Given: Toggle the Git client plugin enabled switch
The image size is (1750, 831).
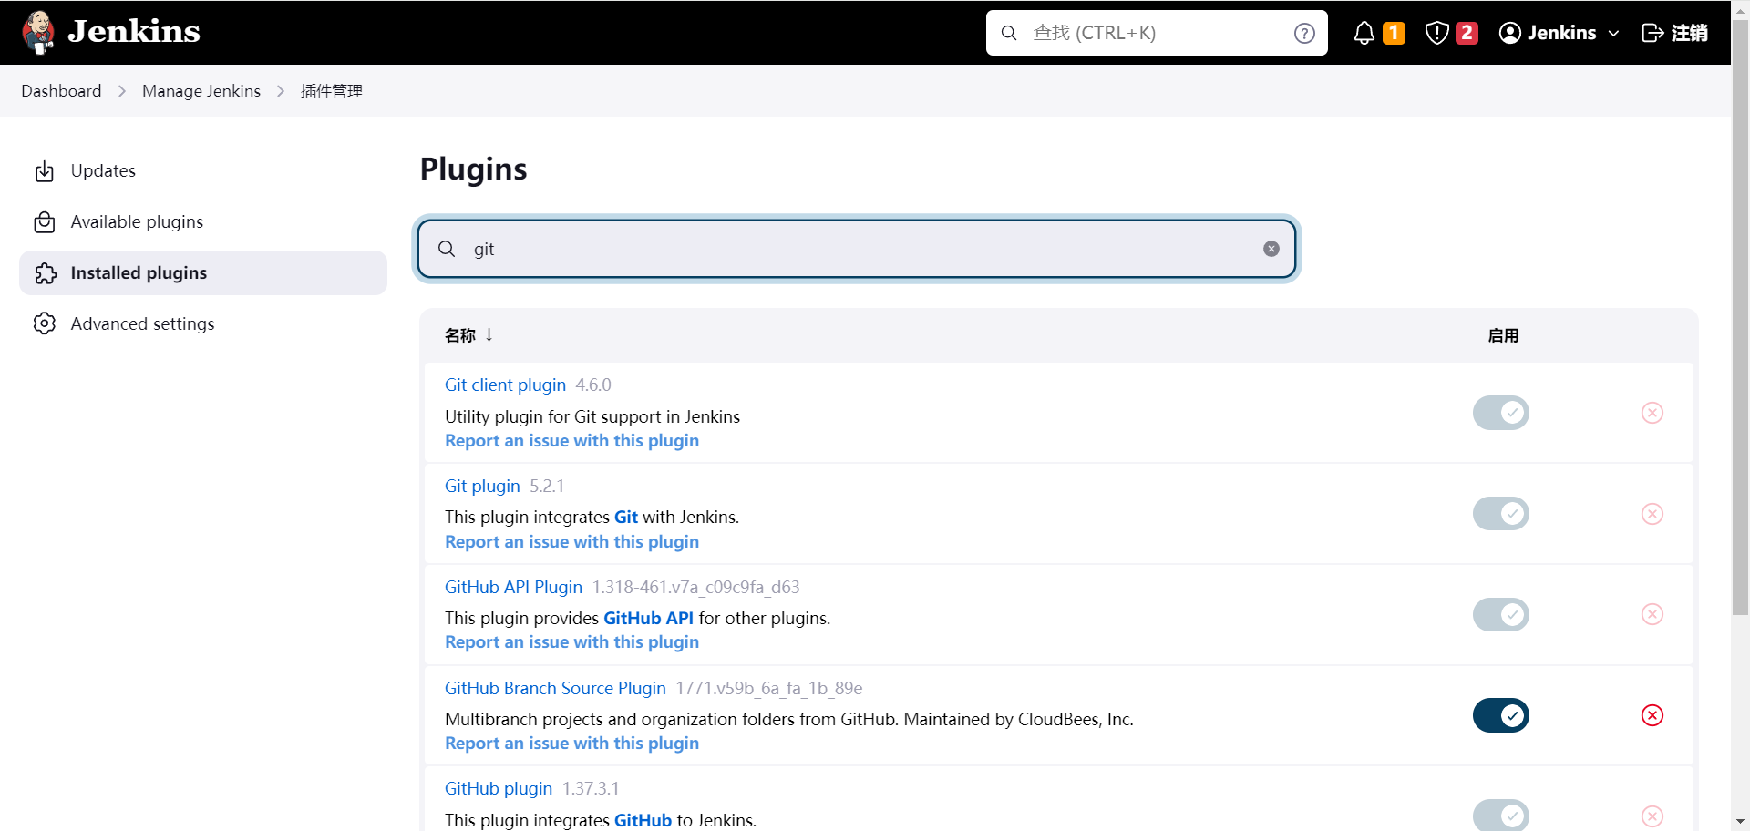Looking at the screenshot, I should (1500, 413).
